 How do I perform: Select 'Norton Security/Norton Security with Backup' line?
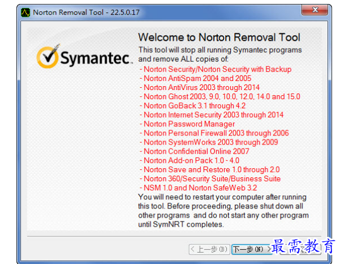coord(216,69)
